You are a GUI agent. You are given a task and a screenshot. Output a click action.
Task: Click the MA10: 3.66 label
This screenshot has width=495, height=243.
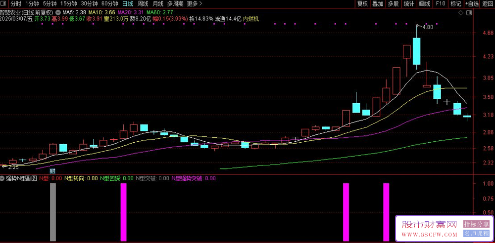click(101, 13)
